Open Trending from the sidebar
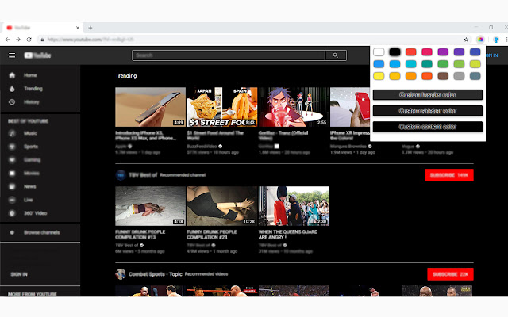Viewport: 508px width, 317px height. click(33, 89)
